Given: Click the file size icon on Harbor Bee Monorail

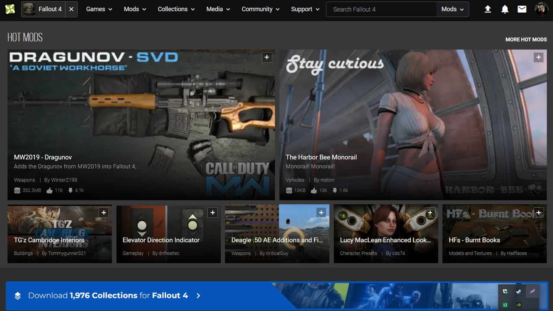Looking at the screenshot, I should pyautogui.click(x=289, y=190).
